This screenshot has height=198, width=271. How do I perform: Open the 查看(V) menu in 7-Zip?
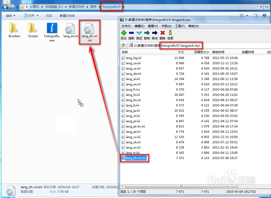click(153, 26)
